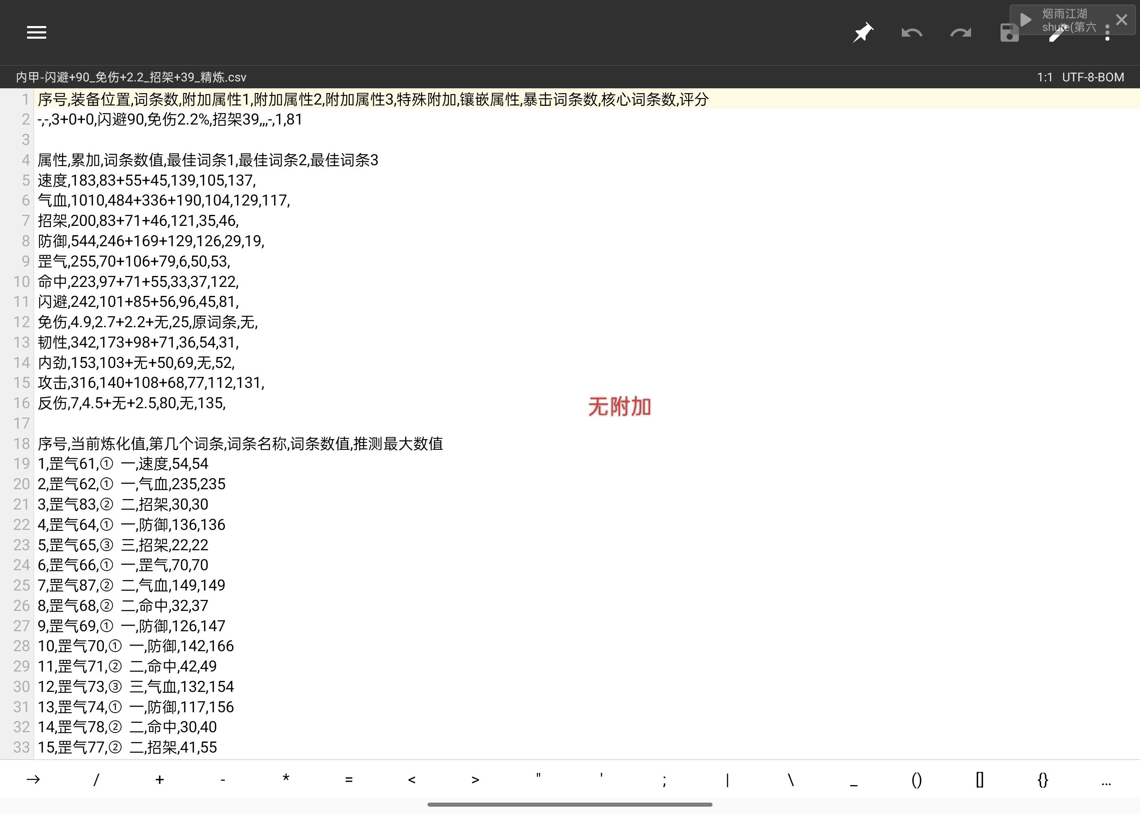The image size is (1140, 814).
Task: Tap the parentheses () shortcut key
Action: [x=916, y=779]
